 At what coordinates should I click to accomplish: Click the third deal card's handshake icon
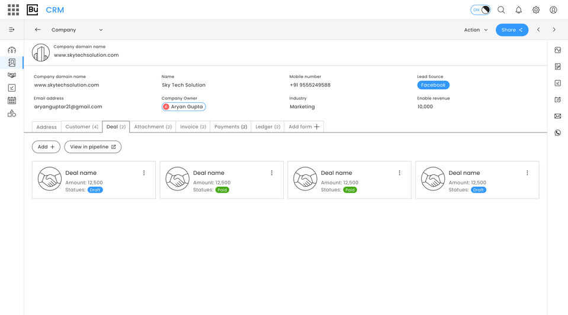[305, 178]
